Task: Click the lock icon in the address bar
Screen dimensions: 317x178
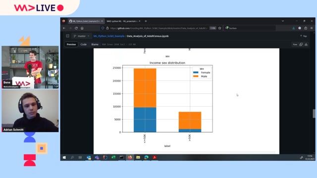Action: (107, 28)
